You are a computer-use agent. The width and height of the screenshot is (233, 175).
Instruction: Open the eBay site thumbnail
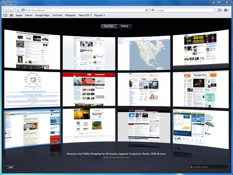[144, 89]
